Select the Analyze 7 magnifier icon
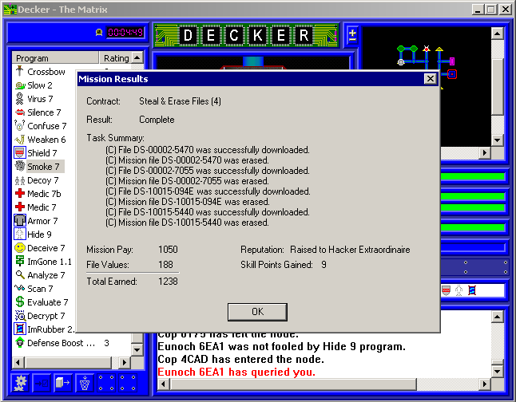 coord(20,275)
